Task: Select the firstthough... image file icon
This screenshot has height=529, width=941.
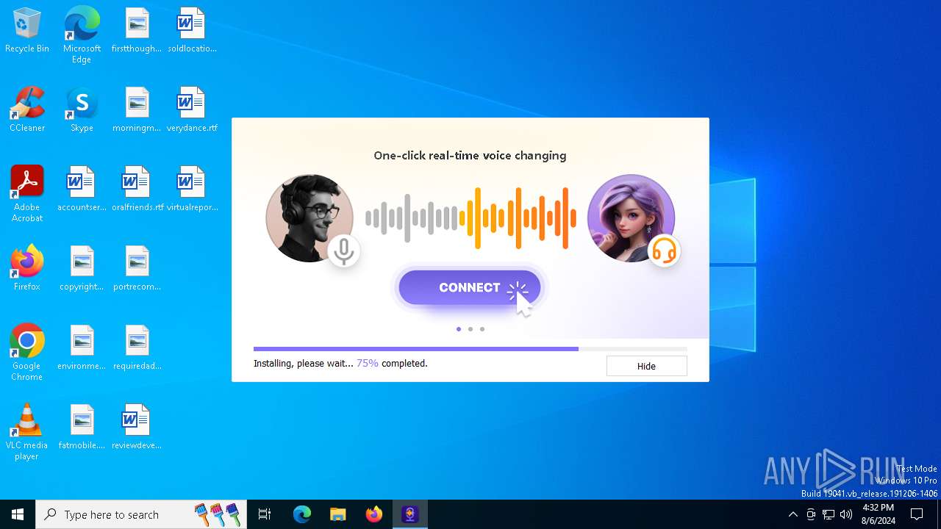Action: [x=137, y=31]
